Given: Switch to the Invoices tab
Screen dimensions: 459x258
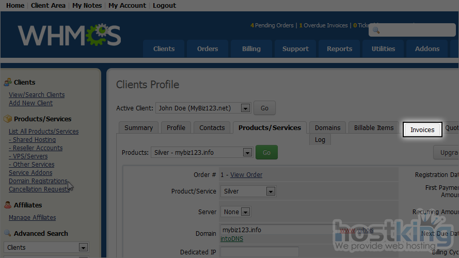Looking at the screenshot, I should coord(422,130).
